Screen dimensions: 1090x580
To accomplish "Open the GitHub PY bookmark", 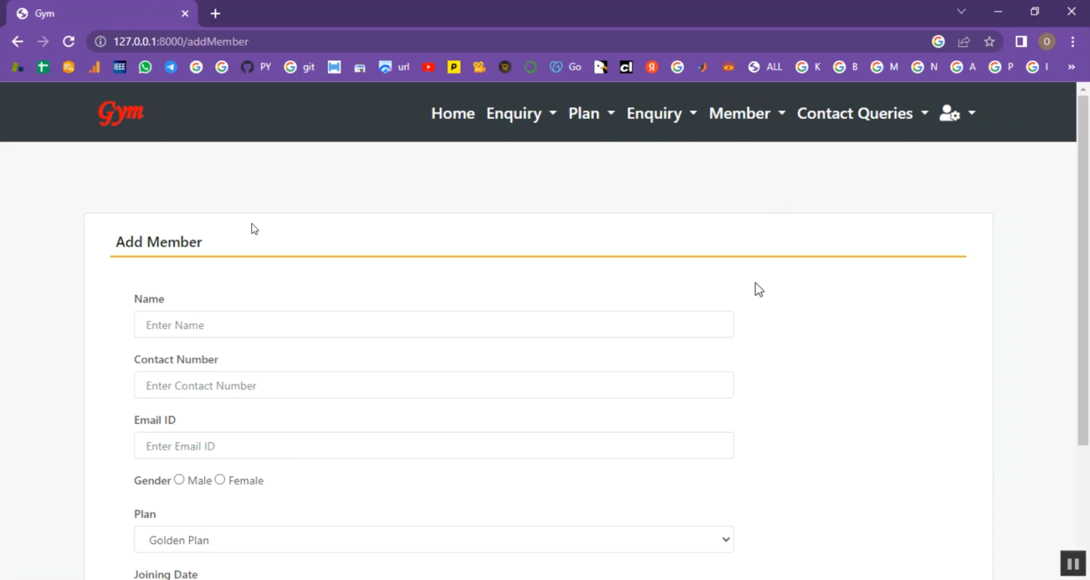I will point(255,67).
